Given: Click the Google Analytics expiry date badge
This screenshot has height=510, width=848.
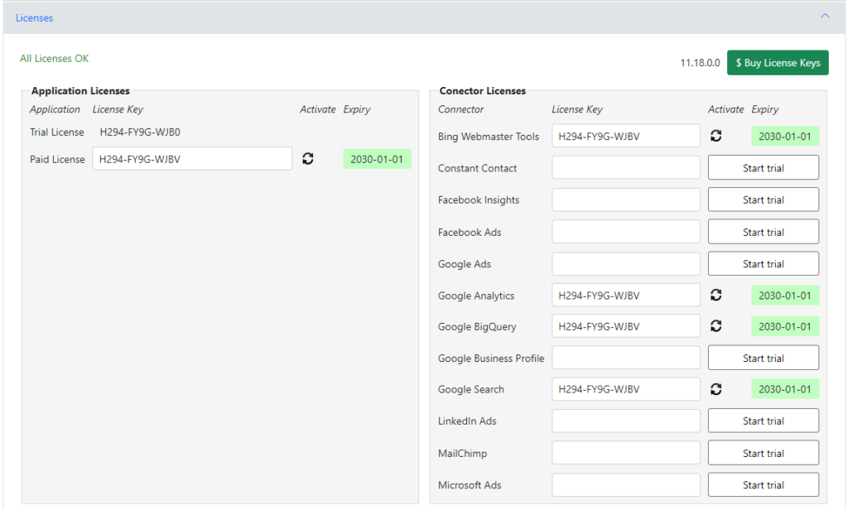Looking at the screenshot, I should pos(785,295).
